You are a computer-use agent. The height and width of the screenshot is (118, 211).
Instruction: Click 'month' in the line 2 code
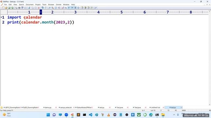pos(47,22)
